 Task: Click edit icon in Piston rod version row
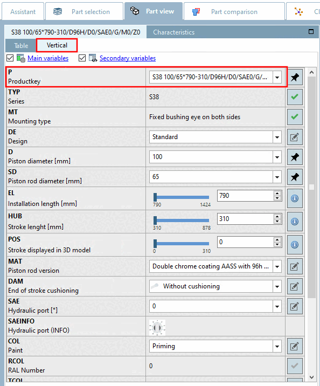[x=295, y=266]
